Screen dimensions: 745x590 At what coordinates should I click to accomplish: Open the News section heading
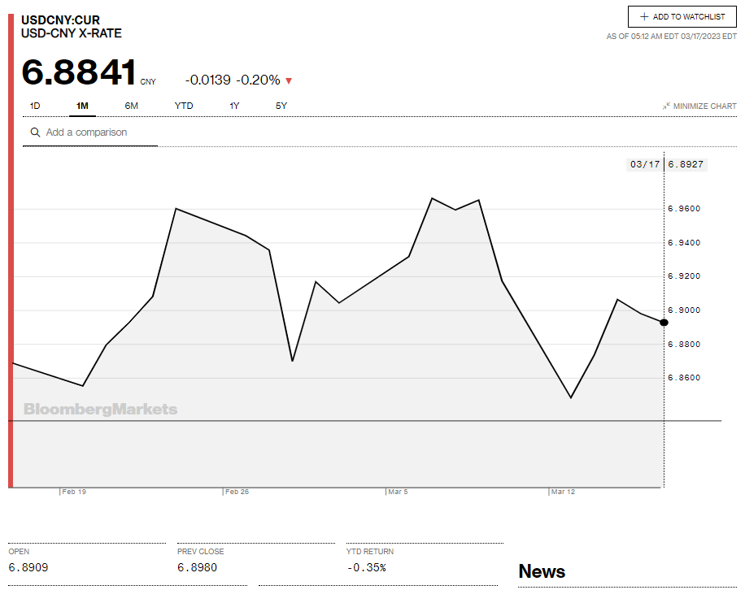coord(541,571)
